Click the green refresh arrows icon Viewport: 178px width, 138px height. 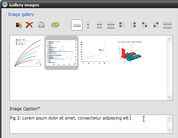pyautogui.click(x=55, y=25)
